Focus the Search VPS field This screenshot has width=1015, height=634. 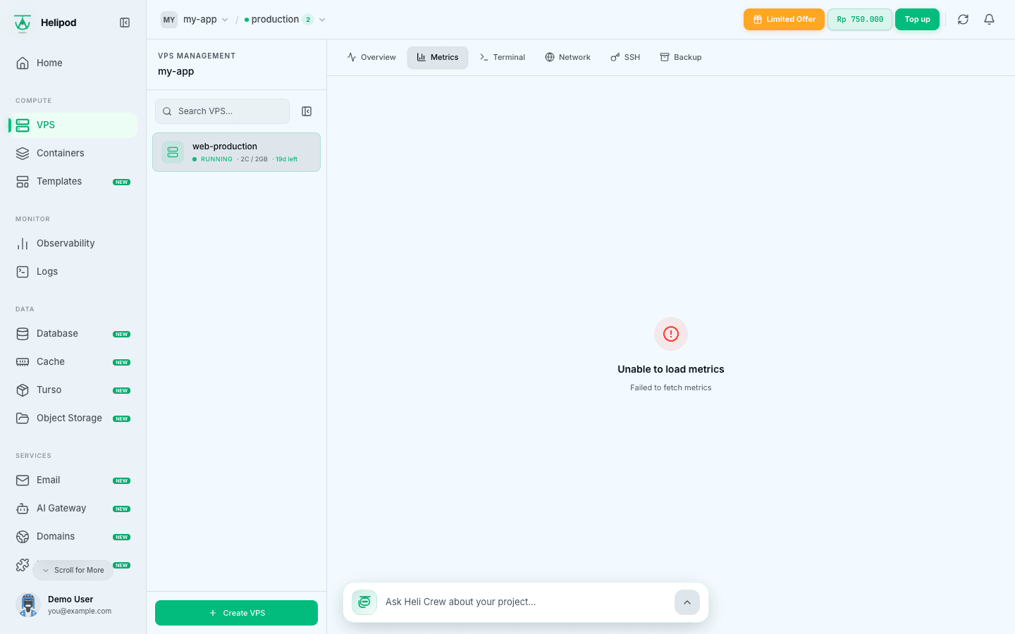[x=222, y=111]
